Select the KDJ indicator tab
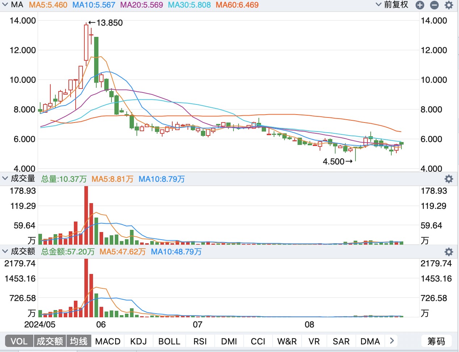The image size is (459, 352). pos(138,341)
